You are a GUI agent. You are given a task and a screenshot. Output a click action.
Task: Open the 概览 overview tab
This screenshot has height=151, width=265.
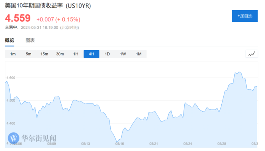tap(9, 40)
